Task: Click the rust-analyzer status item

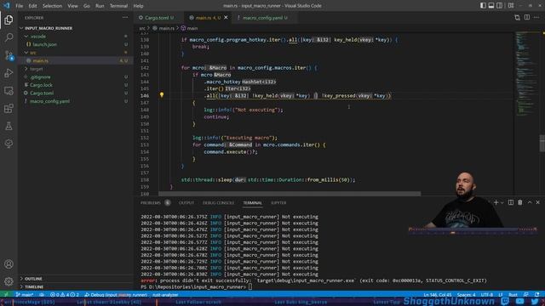Action: pos(165,295)
